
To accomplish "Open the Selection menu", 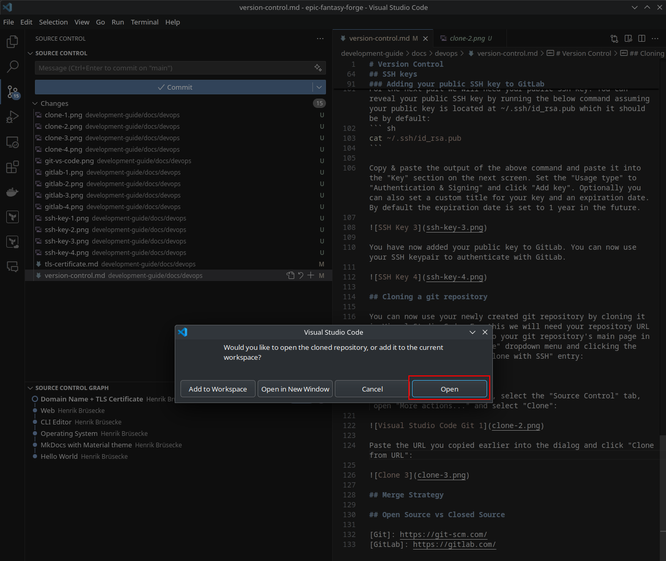I will tap(53, 22).
